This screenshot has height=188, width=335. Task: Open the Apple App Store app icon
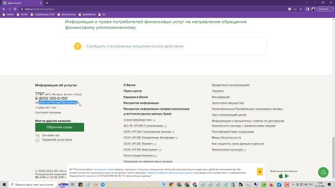[281, 176]
